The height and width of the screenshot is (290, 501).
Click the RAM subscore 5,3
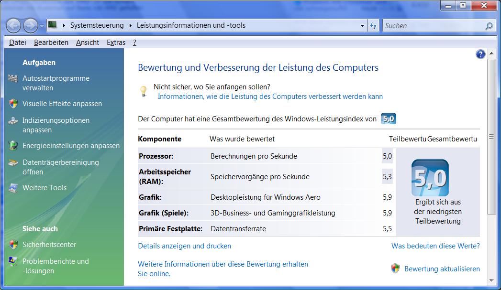pos(387,177)
